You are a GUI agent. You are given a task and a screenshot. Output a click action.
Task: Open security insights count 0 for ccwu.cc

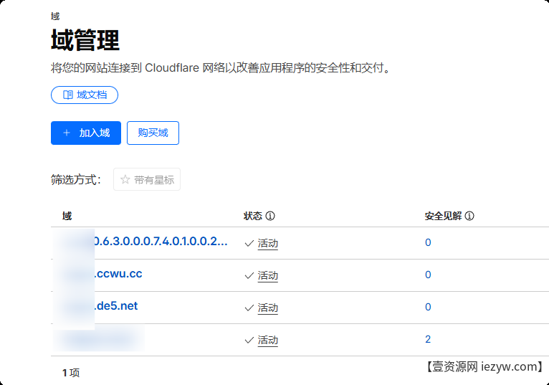pos(428,275)
